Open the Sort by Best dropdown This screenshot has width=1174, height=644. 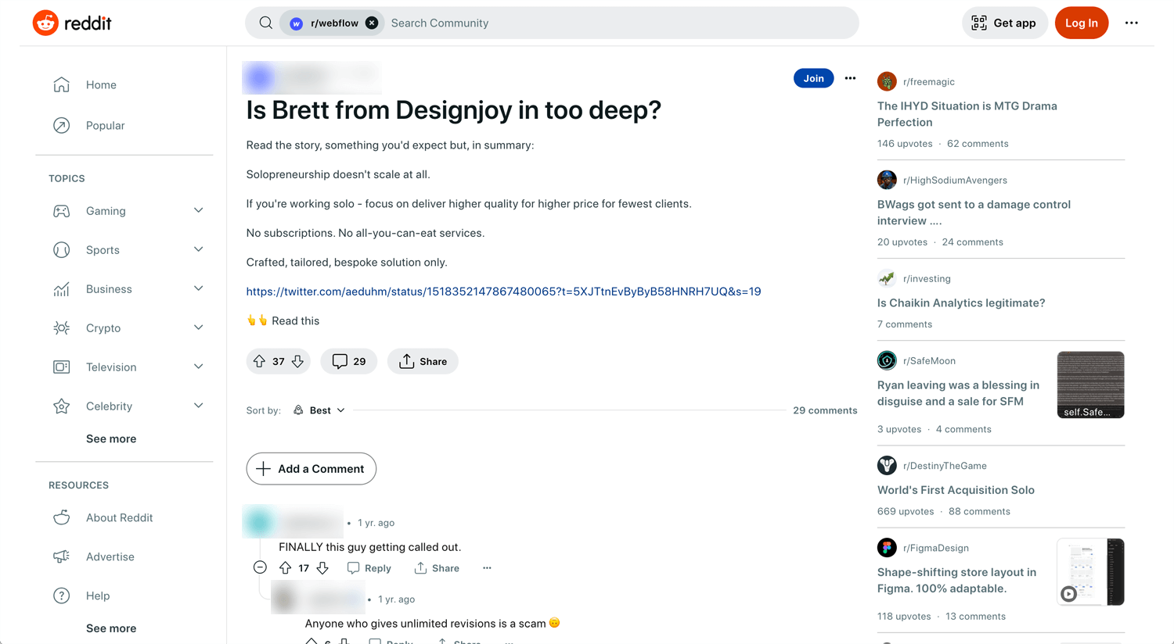(x=319, y=410)
